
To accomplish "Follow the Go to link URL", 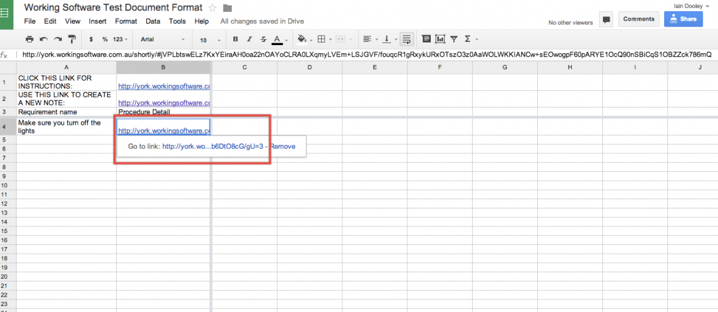I will click(213, 147).
